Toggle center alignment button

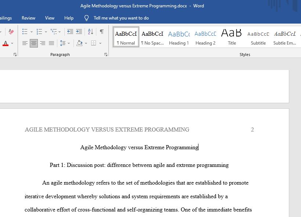pos(34,43)
